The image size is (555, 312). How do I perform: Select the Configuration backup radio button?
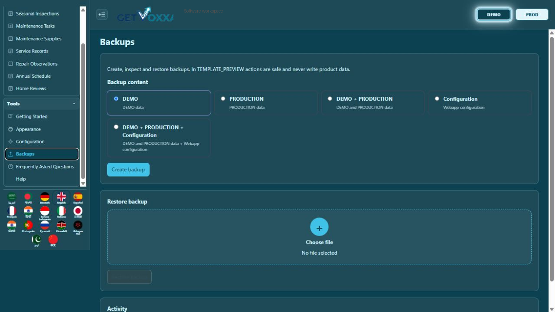[437, 99]
